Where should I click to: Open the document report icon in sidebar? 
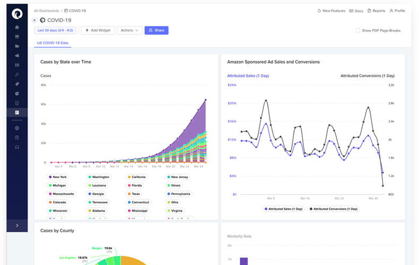[17, 103]
